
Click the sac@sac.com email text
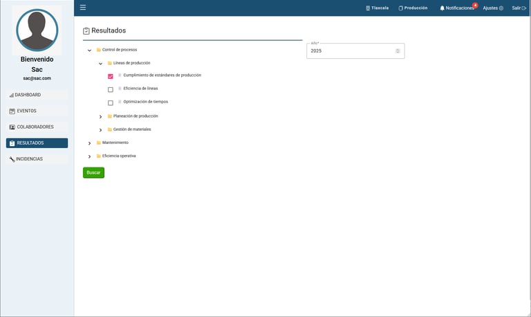37,78
